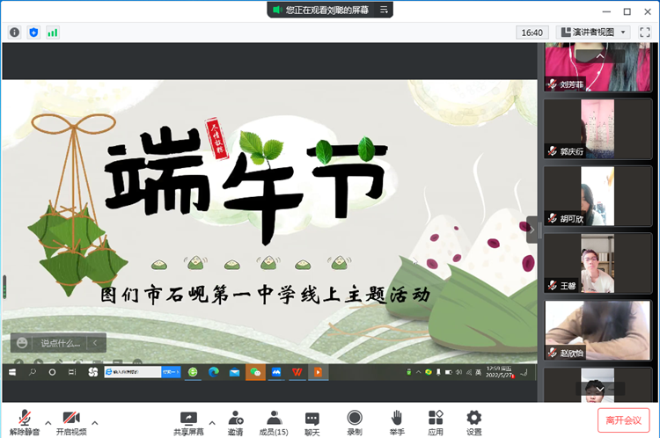Open the Tencent Meeting taskbar icon
This screenshot has width=660, height=438.
click(x=276, y=372)
